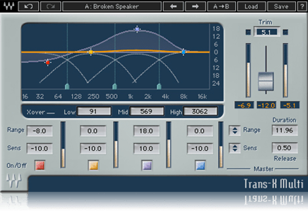Toggle the blue high band on/off

[x=200, y=165]
